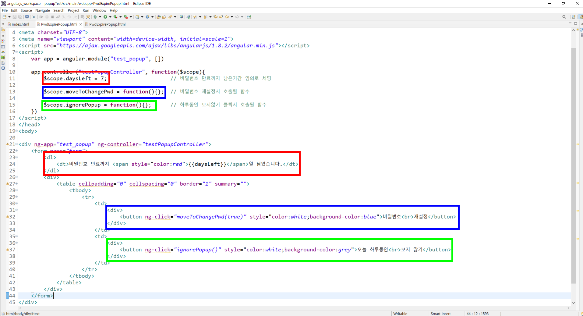This screenshot has width=583, height=316.
Task: Click the External Tools run icon
Action: coord(125,17)
